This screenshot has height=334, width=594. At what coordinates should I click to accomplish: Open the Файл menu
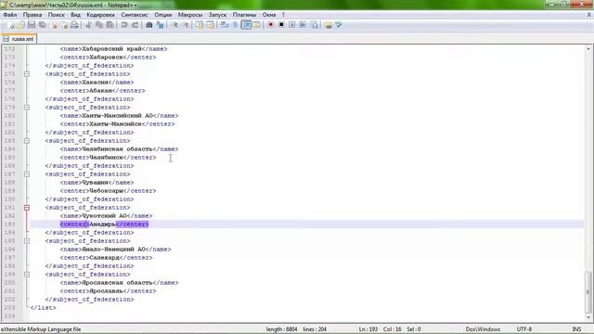10,15
